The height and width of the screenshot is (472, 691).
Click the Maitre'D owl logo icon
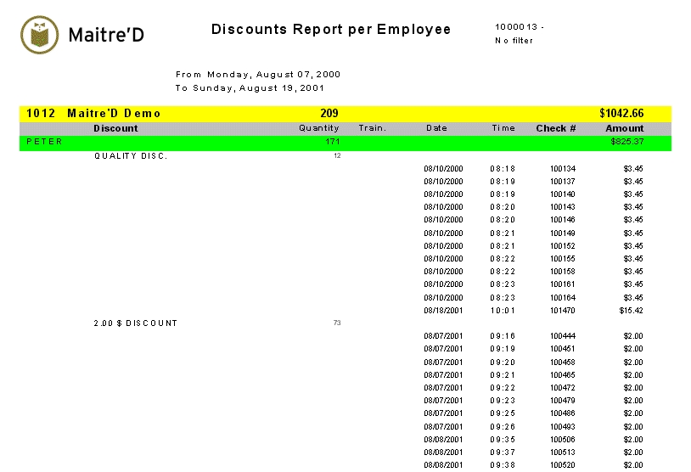(x=38, y=34)
